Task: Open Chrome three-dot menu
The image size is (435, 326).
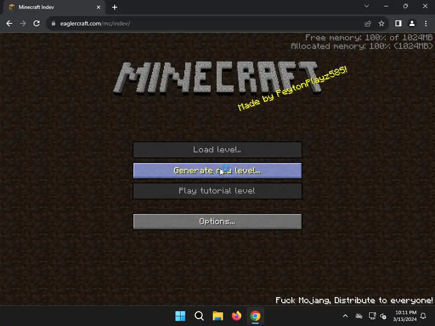Action: coord(426,24)
